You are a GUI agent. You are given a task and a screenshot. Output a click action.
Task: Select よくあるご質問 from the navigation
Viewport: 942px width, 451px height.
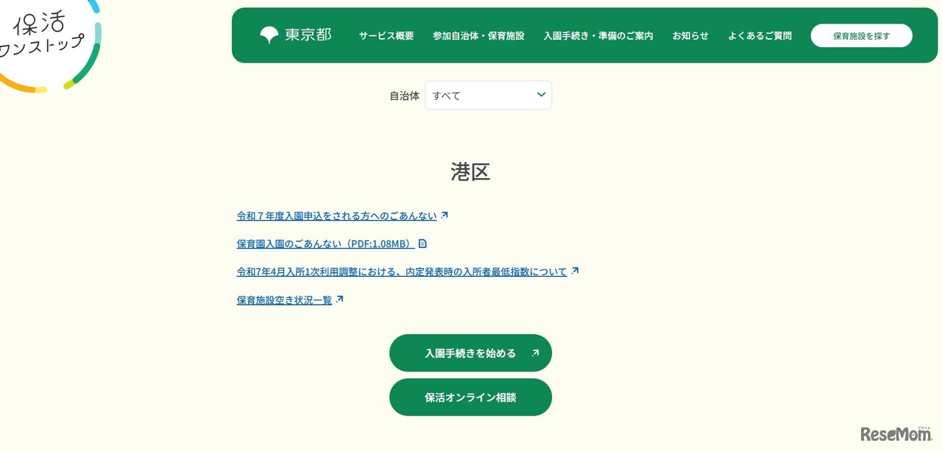[759, 35]
